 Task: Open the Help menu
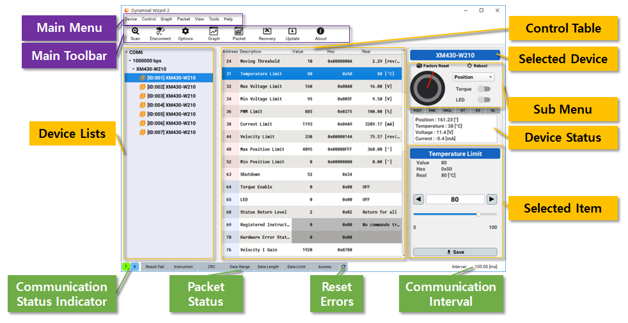pyautogui.click(x=228, y=19)
